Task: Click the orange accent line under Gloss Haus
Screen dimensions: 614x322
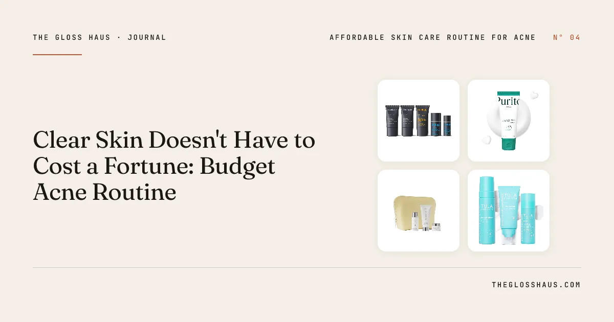Action: click(x=57, y=54)
